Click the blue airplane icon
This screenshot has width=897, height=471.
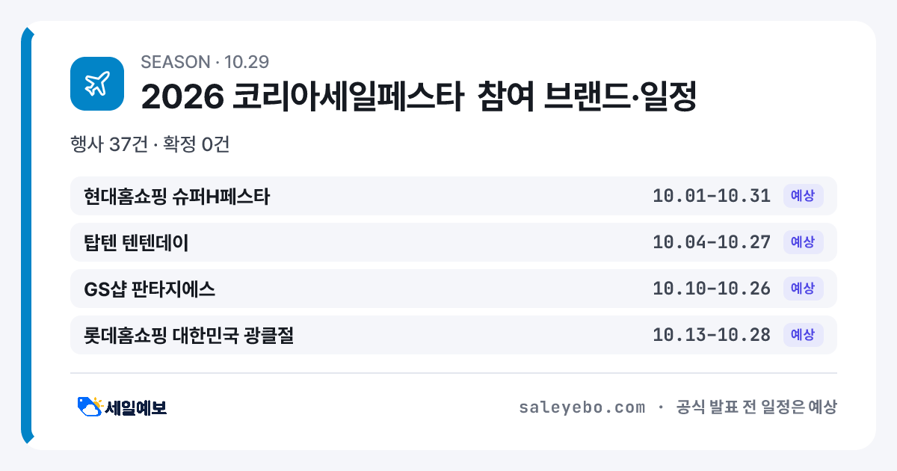pos(97,84)
